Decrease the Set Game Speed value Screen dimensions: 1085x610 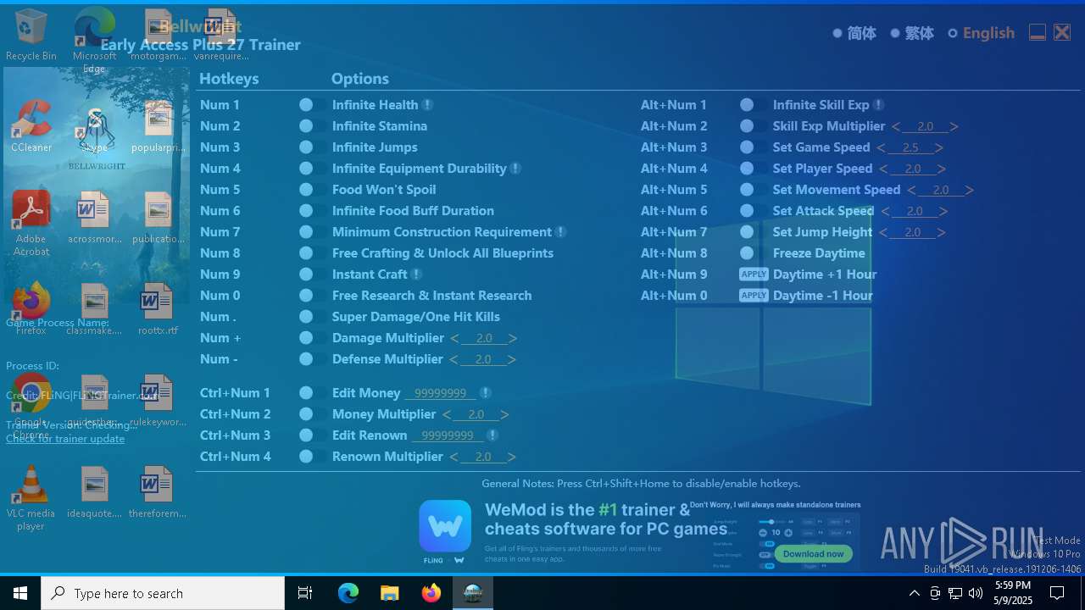pyautogui.click(x=882, y=147)
